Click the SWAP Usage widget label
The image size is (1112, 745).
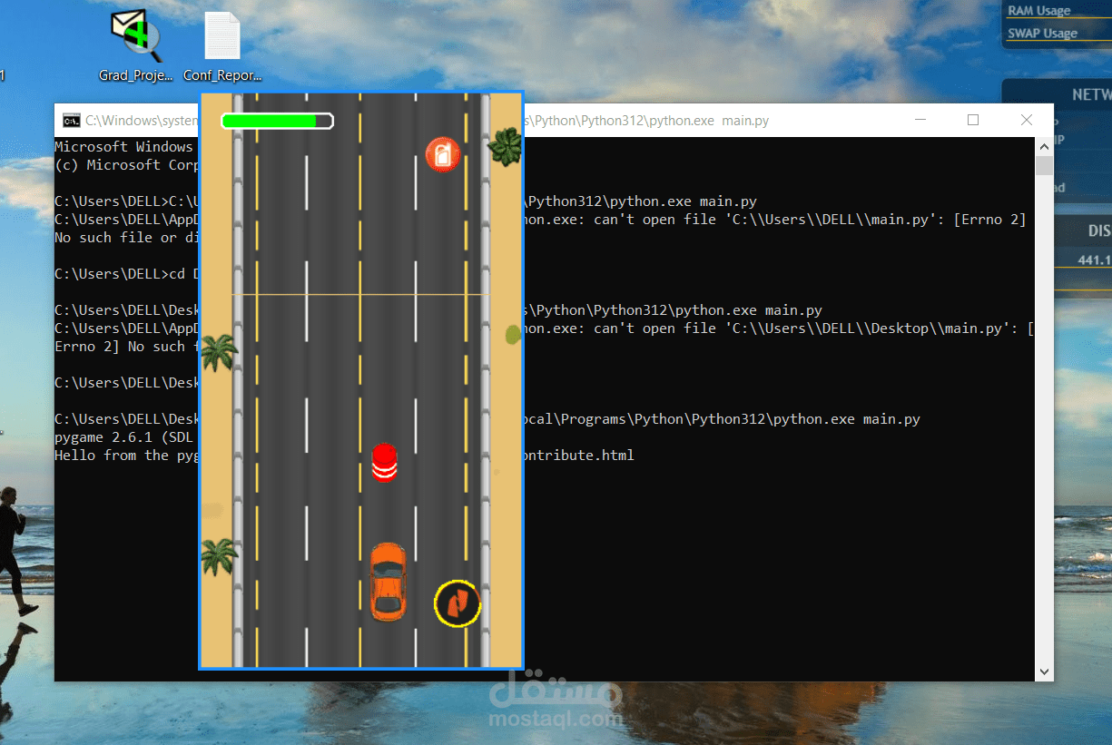pyautogui.click(x=1042, y=34)
